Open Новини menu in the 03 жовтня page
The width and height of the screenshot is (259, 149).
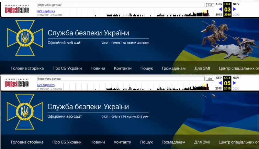point(98,68)
